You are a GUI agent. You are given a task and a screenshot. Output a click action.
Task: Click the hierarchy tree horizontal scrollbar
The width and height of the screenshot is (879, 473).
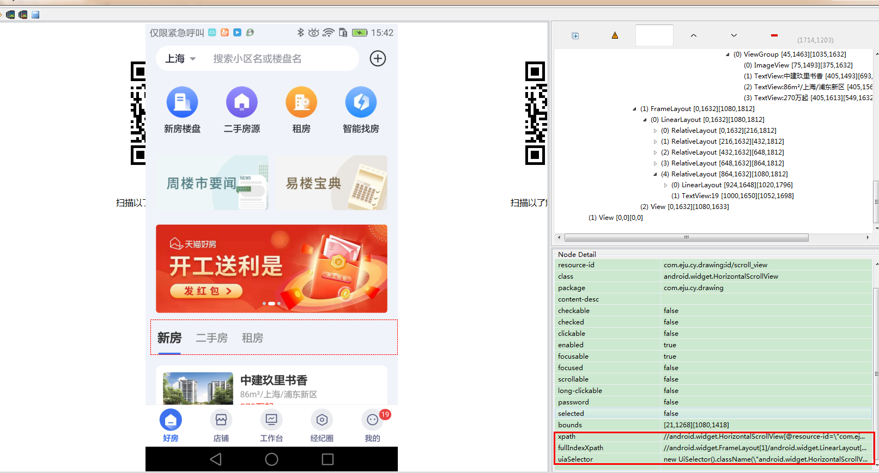point(686,238)
